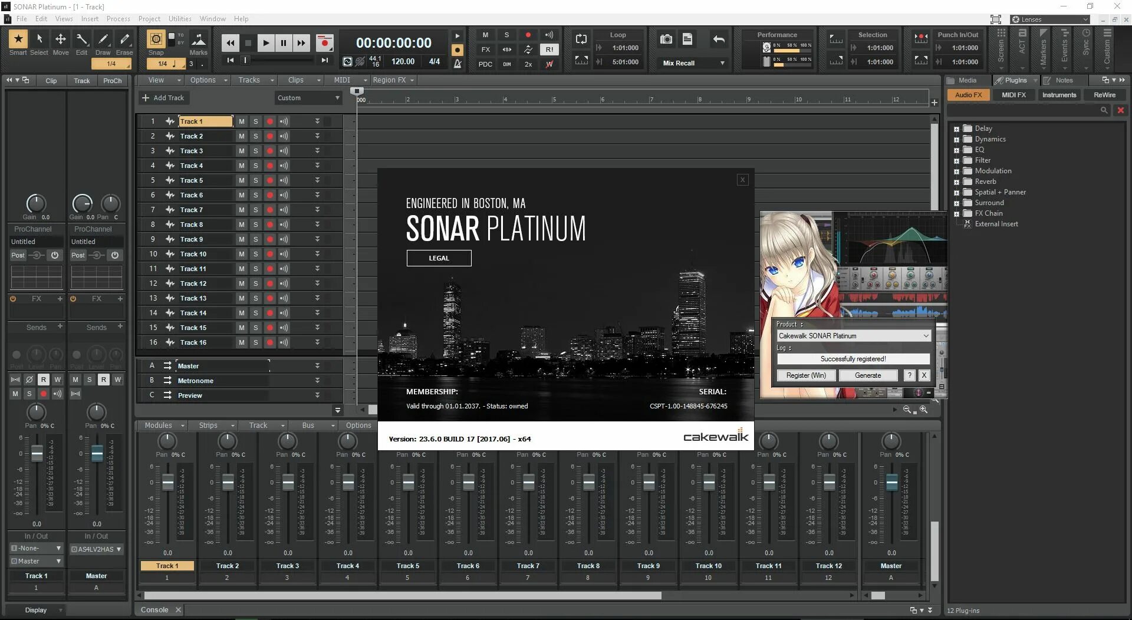Open the Utilities menu
Viewport: 1132px width, 620px height.
[x=180, y=19]
